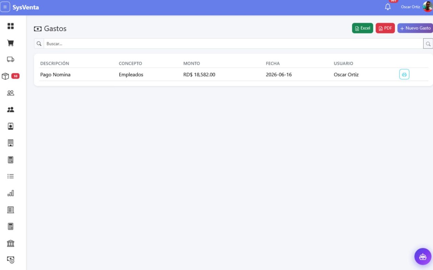The height and width of the screenshot is (270, 433).
Task: Click the SysVenta logo text
Action: tap(26, 7)
